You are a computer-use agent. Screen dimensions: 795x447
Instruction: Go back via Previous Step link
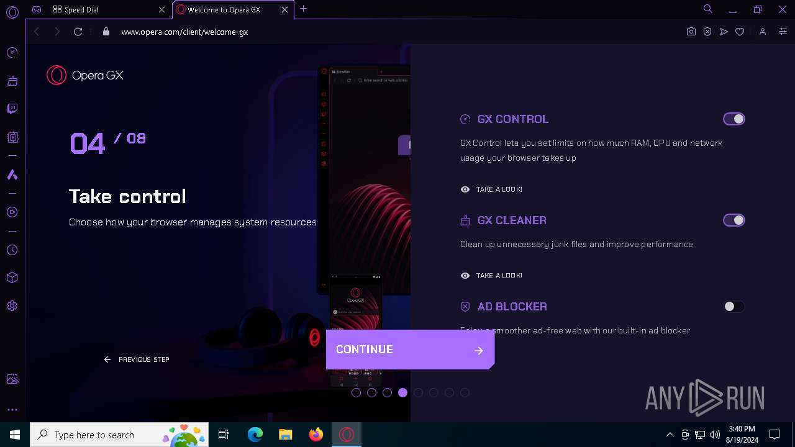pos(137,359)
